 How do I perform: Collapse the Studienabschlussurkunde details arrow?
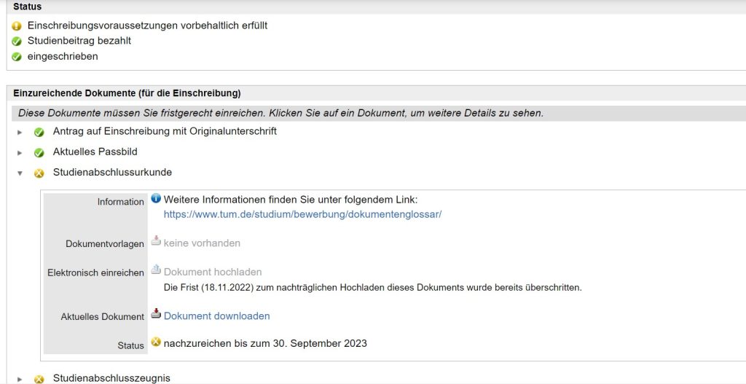click(20, 173)
